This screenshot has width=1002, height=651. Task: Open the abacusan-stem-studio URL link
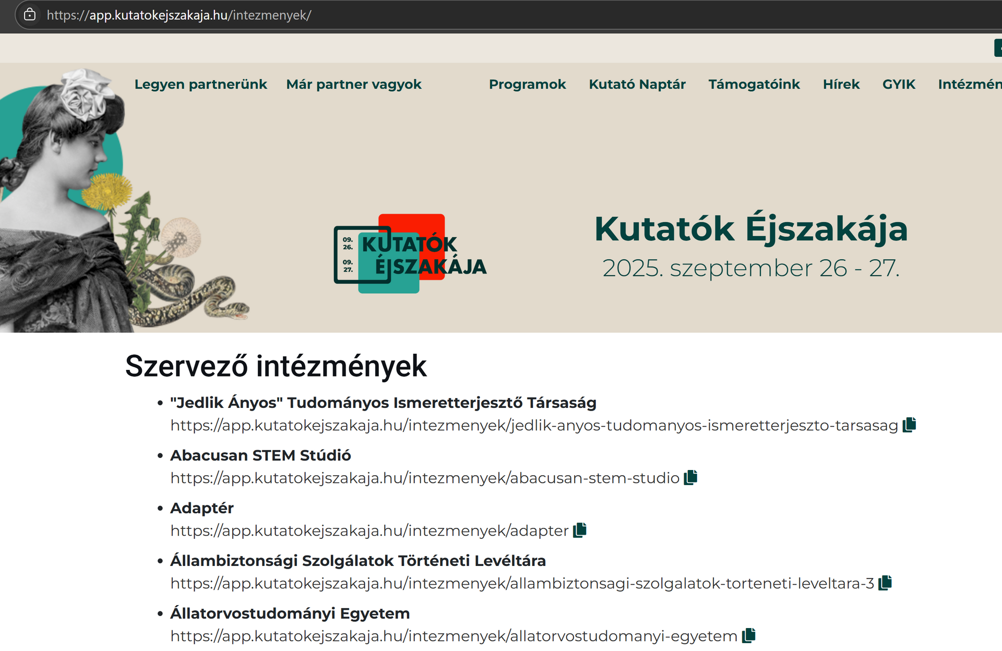[424, 478]
